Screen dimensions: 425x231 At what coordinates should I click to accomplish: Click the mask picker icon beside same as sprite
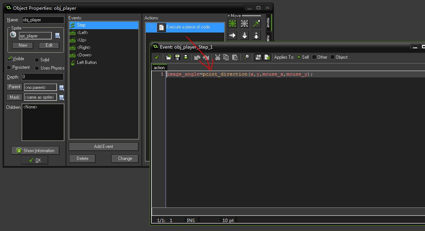(62, 97)
